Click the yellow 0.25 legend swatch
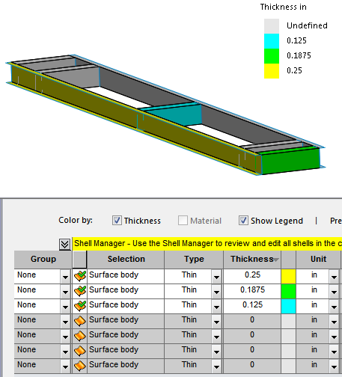This screenshot has width=342, height=377. 272,71
